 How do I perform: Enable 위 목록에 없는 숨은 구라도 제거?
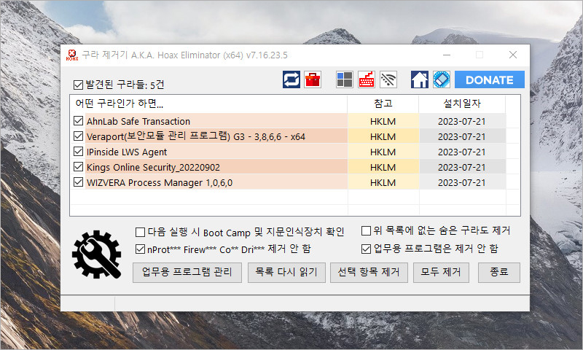367,231
